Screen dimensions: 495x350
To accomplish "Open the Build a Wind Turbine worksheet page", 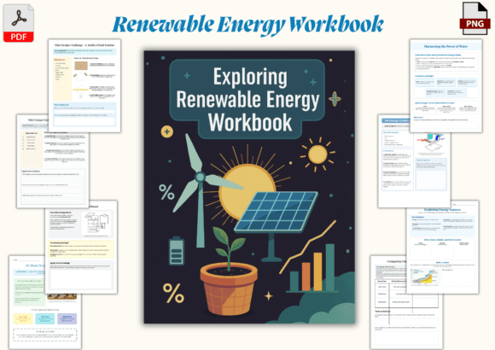I will coord(84,85).
